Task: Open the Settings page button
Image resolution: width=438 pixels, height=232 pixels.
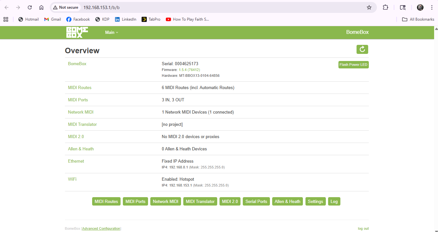Action: [x=315, y=201]
